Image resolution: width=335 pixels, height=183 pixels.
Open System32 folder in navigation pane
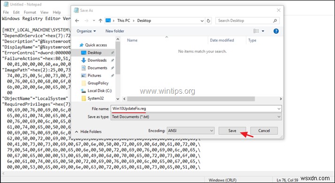coord(96,98)
